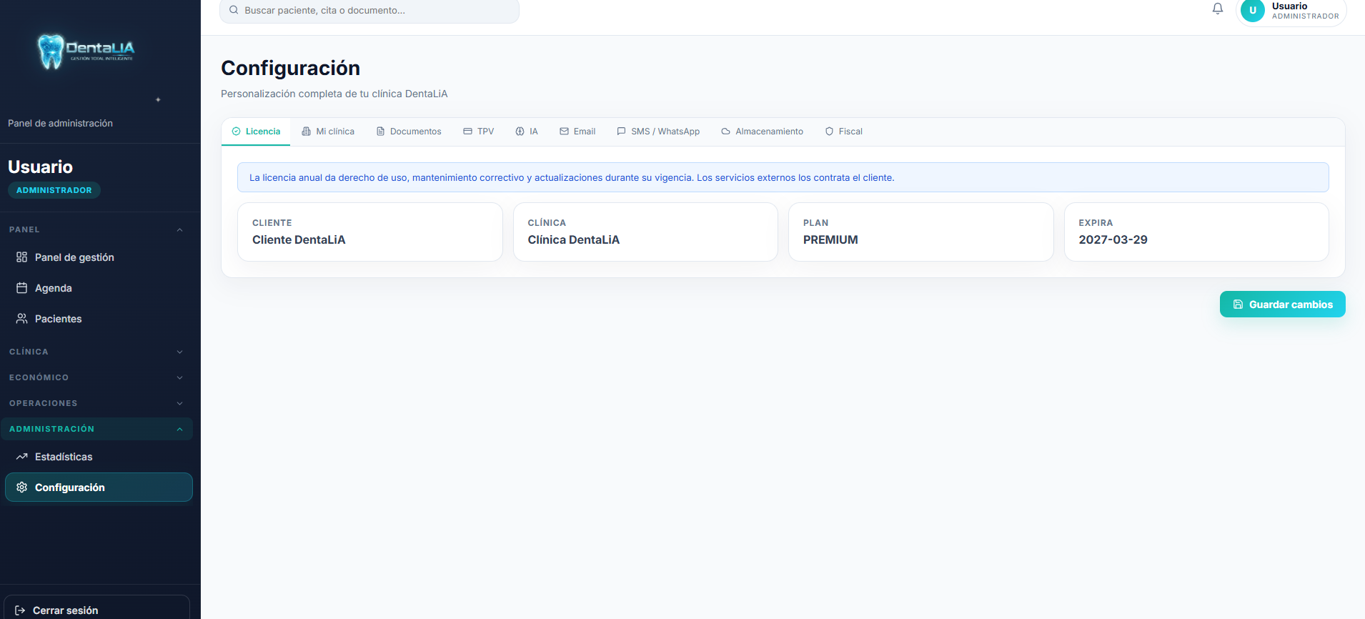Image resolution: width=1365 pixels, height=619 pixels.
Task: Click the notification bell icon
Action: pyautogui.click(x=1218, y=9)
